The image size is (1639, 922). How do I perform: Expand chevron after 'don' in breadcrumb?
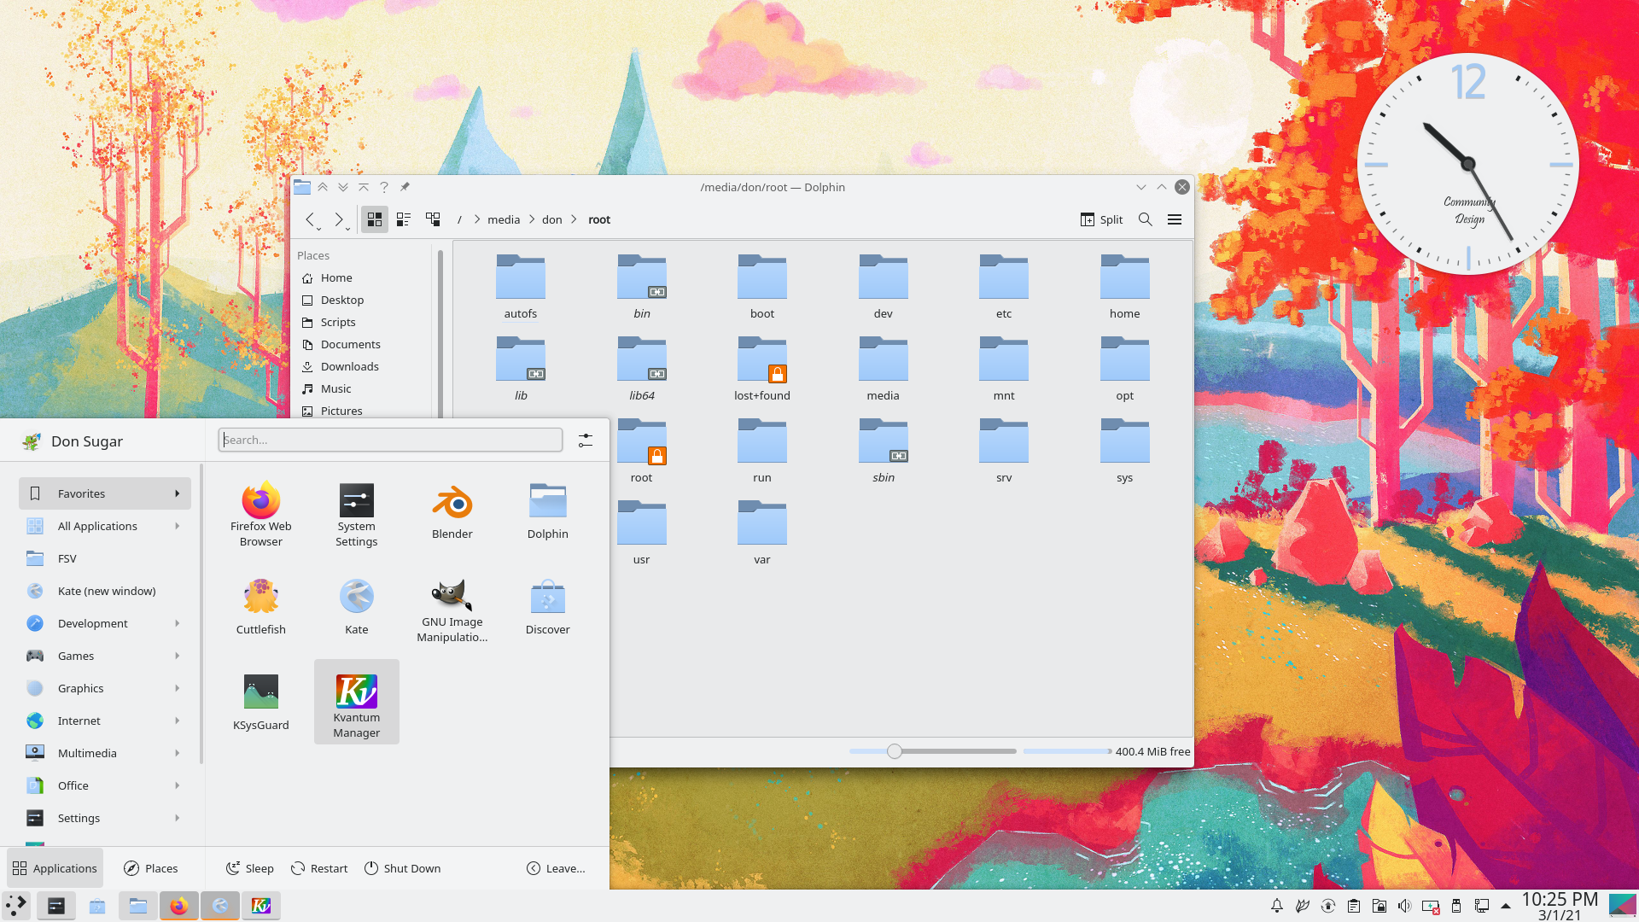(574, 219)
